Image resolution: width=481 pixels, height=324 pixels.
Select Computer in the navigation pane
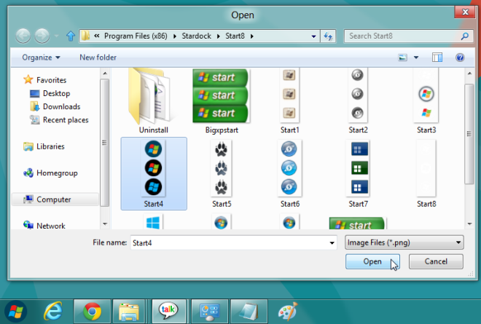55,199
